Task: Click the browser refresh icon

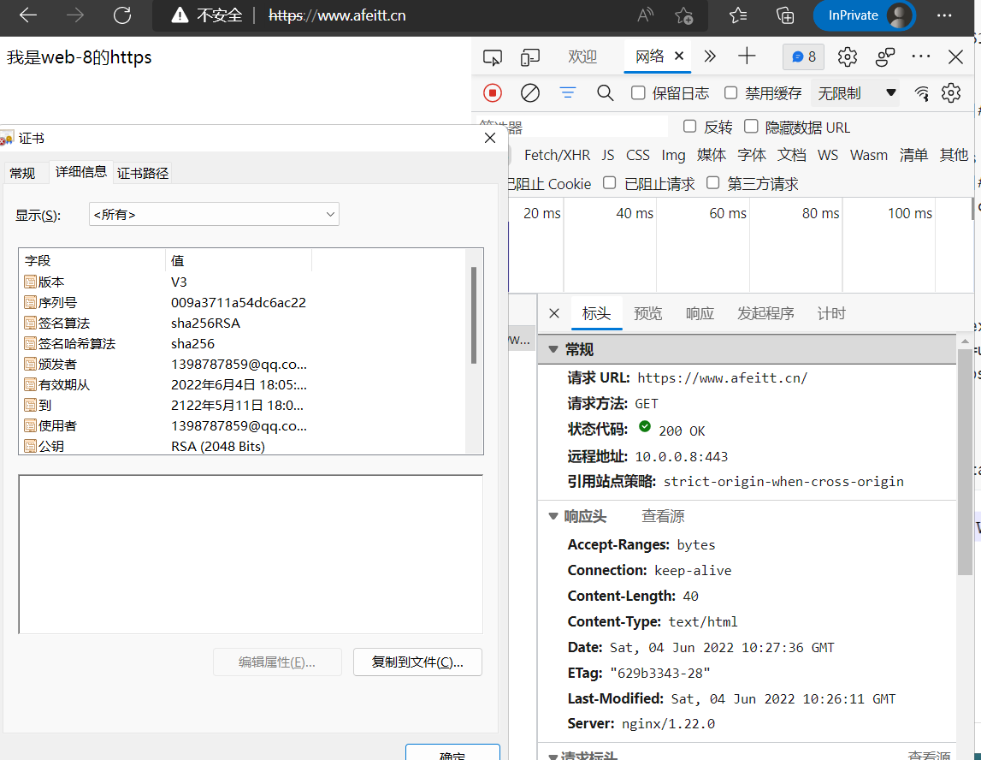Action: coord(122,15)
